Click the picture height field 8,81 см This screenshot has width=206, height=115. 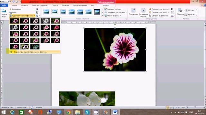pos(191,10)
